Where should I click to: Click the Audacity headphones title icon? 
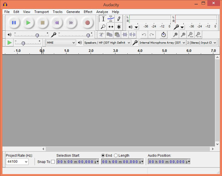5,5
